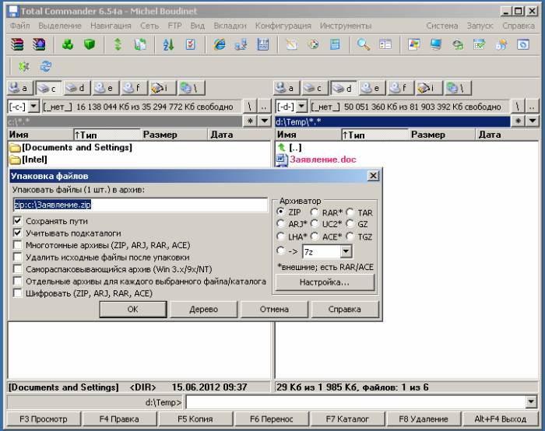This screenshot has height=431, width=545.
Task: Sort right panel by Тип column
Action: 374,135
